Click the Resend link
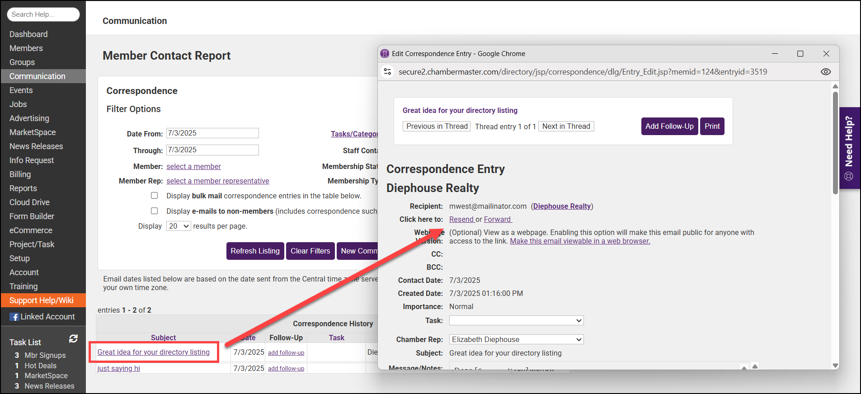Image resolution: width=861 pixels, height=394 pixels. pyautogui.click(x=461, y=219)
